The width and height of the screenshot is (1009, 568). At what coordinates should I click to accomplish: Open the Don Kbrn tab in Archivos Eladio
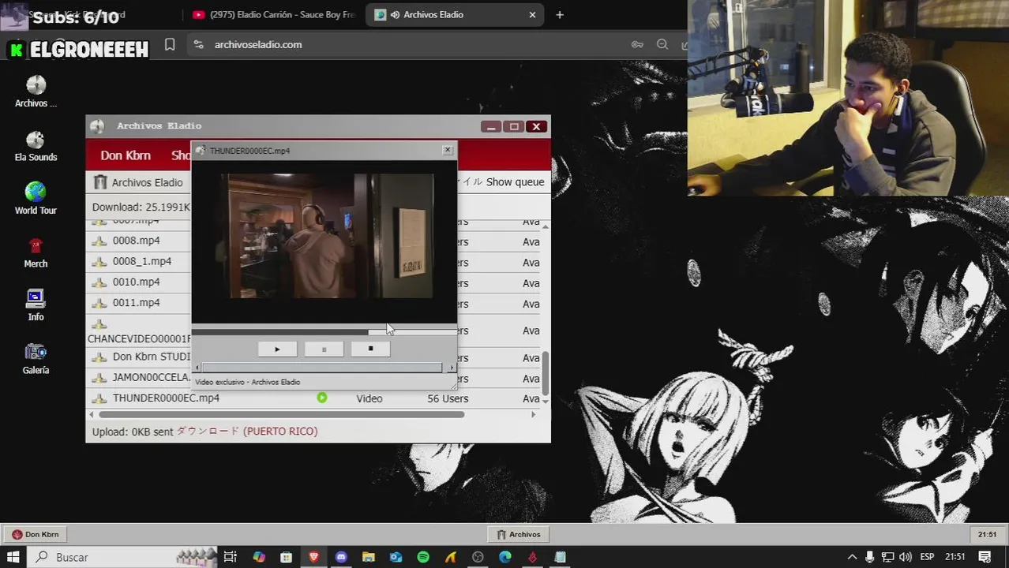click(x=126, y=155)
